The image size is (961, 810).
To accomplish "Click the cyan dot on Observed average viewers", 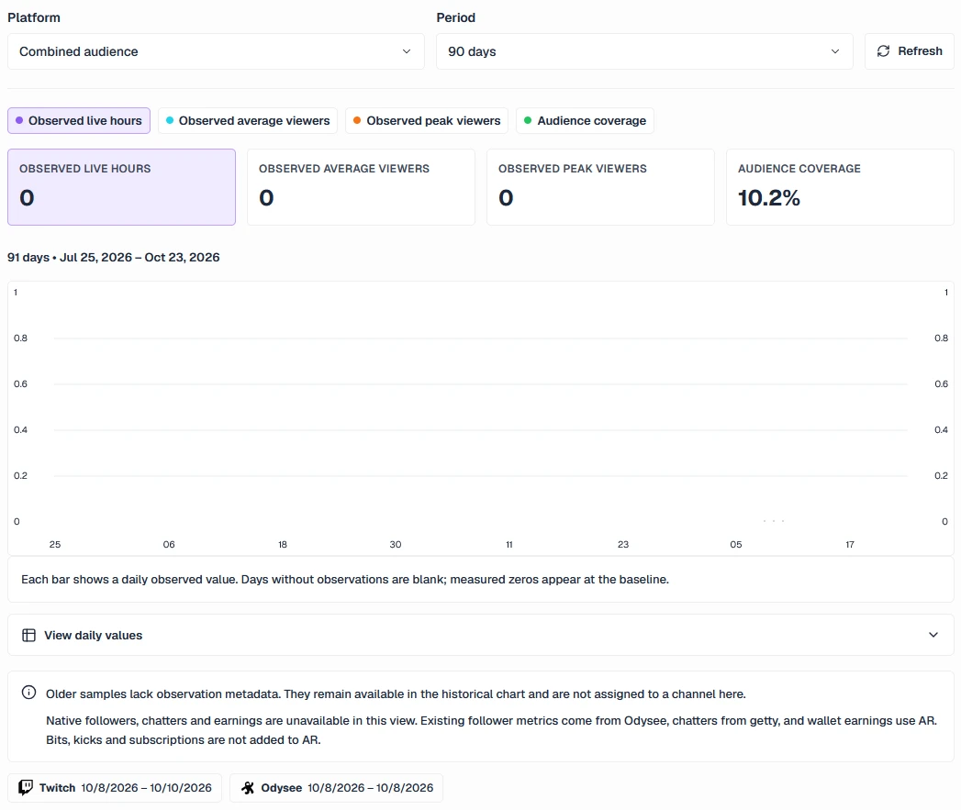I will pos(170,121).
